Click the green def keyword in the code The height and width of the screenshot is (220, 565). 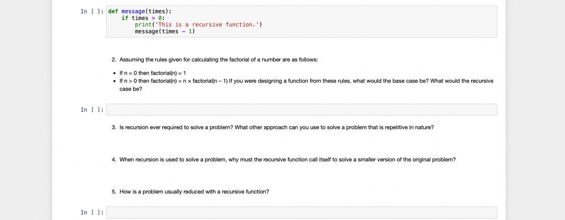click(x=113, y=12)
